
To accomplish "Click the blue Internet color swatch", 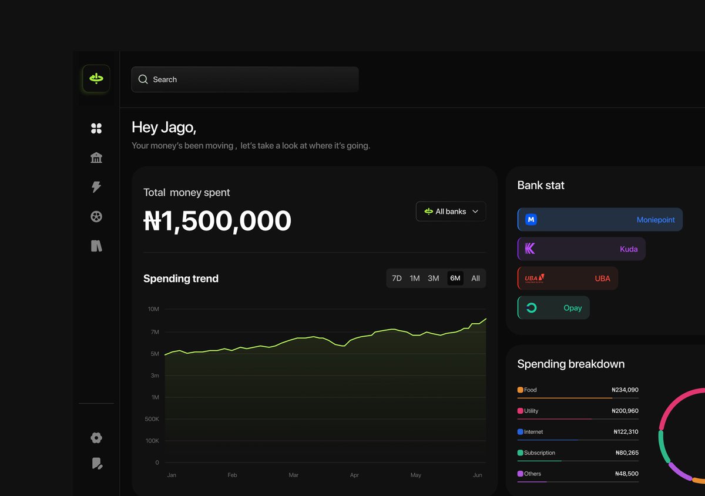I will click(x=521, y=432).
